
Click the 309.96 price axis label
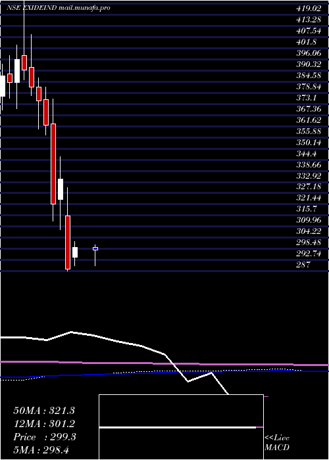[x=309, y=220]
